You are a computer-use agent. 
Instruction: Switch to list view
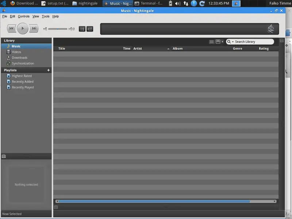(211, 42)
